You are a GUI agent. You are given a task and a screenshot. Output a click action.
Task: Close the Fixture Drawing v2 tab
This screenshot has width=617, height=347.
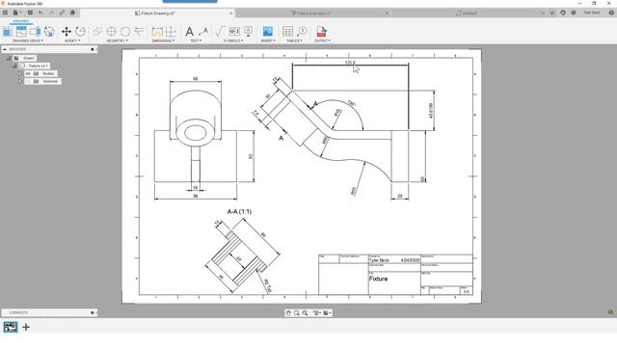click(231, 13)
